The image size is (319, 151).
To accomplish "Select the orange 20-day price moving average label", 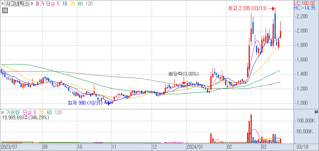I will (x=73, y=3).
